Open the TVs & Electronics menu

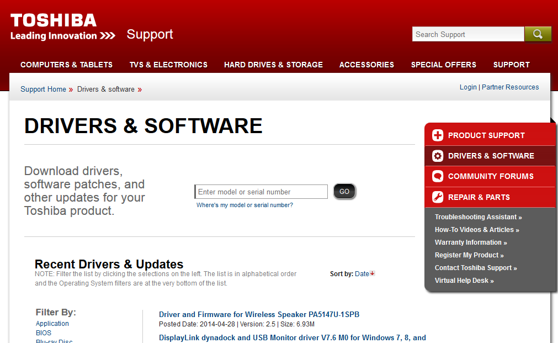tap(168, 65)
